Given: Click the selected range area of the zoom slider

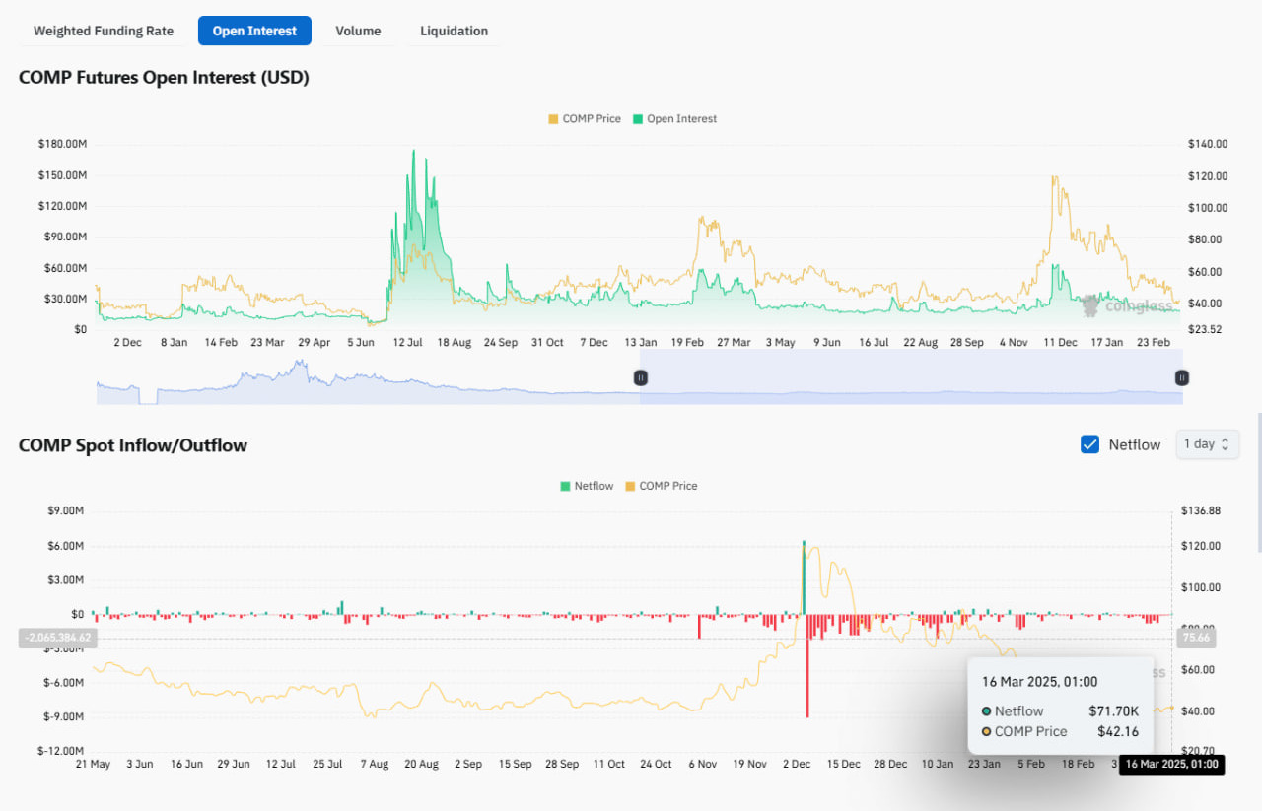Looking at the screenshot, I should [x=911, y=376].
